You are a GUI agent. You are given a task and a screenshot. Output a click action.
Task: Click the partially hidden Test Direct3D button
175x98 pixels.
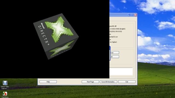point(114,57)
